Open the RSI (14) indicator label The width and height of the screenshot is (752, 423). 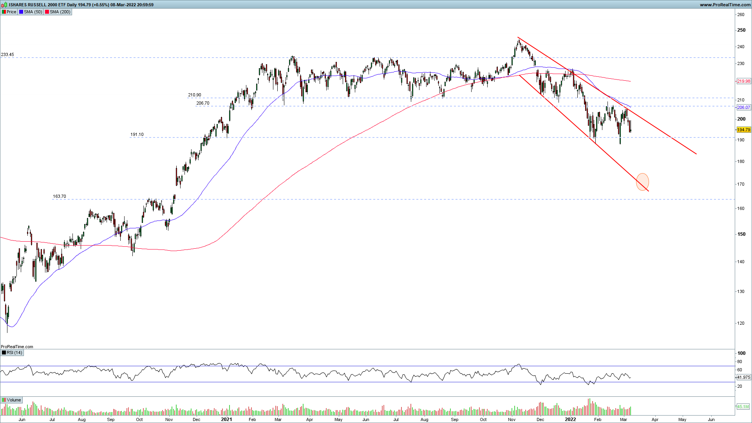[15, 352]
